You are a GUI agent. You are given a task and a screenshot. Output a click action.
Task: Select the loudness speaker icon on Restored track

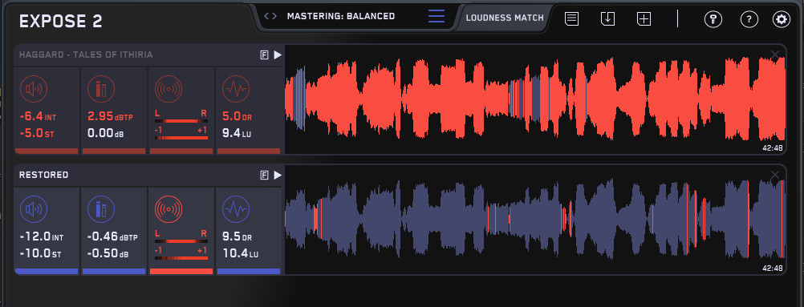[34, 210]
